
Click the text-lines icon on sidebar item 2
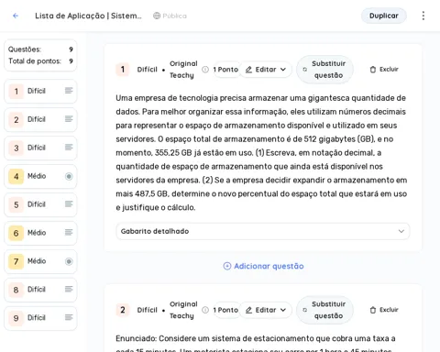tap(69, 119)
